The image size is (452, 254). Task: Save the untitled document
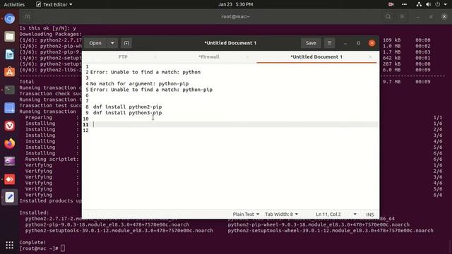311,43
